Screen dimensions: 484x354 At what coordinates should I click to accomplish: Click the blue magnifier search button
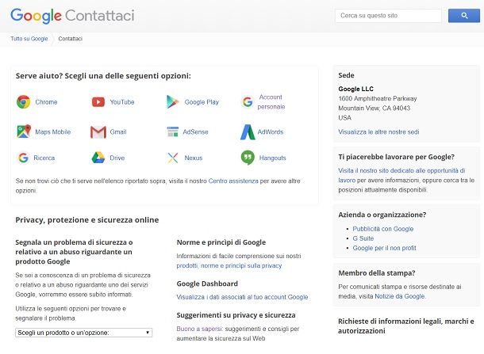[x=464, y=15]
